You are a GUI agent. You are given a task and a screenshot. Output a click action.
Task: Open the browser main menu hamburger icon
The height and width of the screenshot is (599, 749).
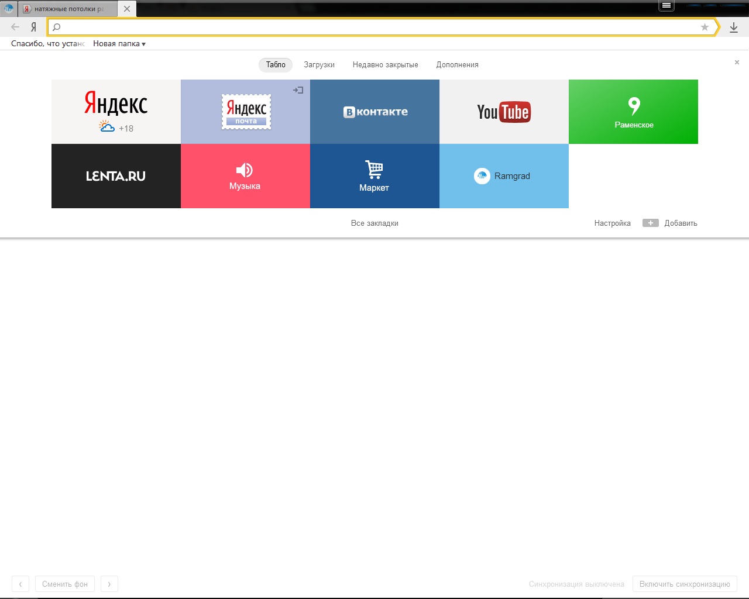pos(666,5)
